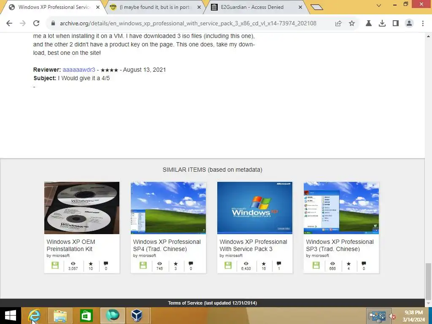Open Windows XP Professional SP3 Trad. Chinese image
The image size is (432, 324).
click(x=341, y=208)
